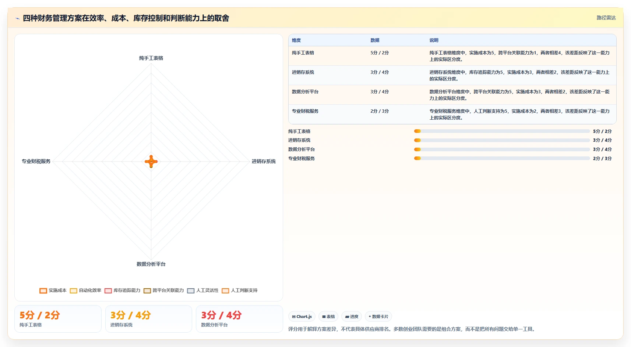Click the 5分 / 2分 table value
631x347 pixels.
380,53
